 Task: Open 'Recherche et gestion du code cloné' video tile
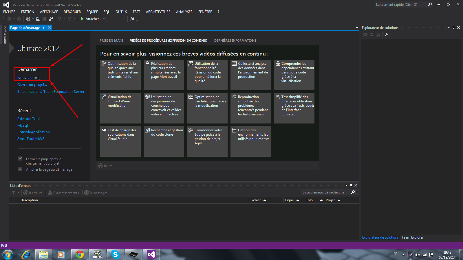pyautogui.click(x=164, y=141)
